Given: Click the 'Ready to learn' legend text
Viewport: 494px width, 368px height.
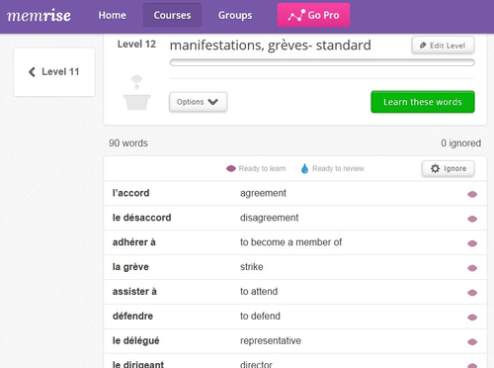Looking at the screenshot, I should [262, 168].
